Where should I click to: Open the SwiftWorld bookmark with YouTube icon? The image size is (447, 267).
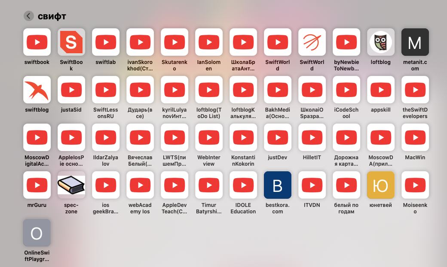[x=278, y=42]
